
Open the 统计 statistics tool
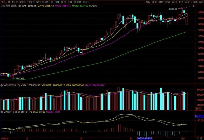(168, 2)
